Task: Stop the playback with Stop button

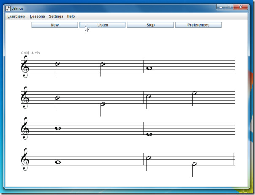Action: point(150,25)
